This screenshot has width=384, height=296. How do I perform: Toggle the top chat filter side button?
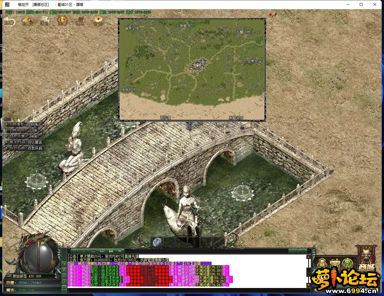pyautogui.click(x=64, y=264)
